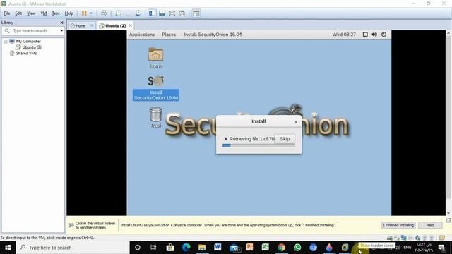Image resolution: width=452 pixels, height=254 pixels.
Task: Open the Tabs menu
Action: pyautogui.click(x=56, y=13)
